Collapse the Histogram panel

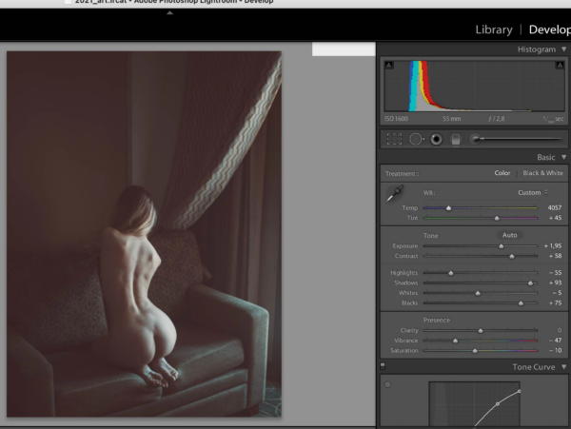coord(563,49)
